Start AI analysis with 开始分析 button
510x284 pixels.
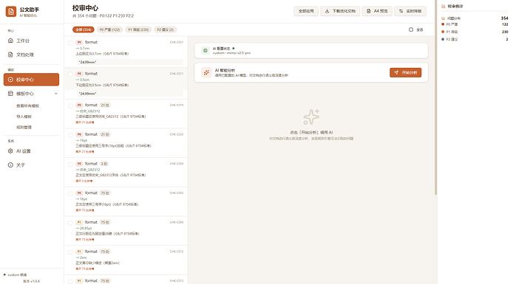406,73
